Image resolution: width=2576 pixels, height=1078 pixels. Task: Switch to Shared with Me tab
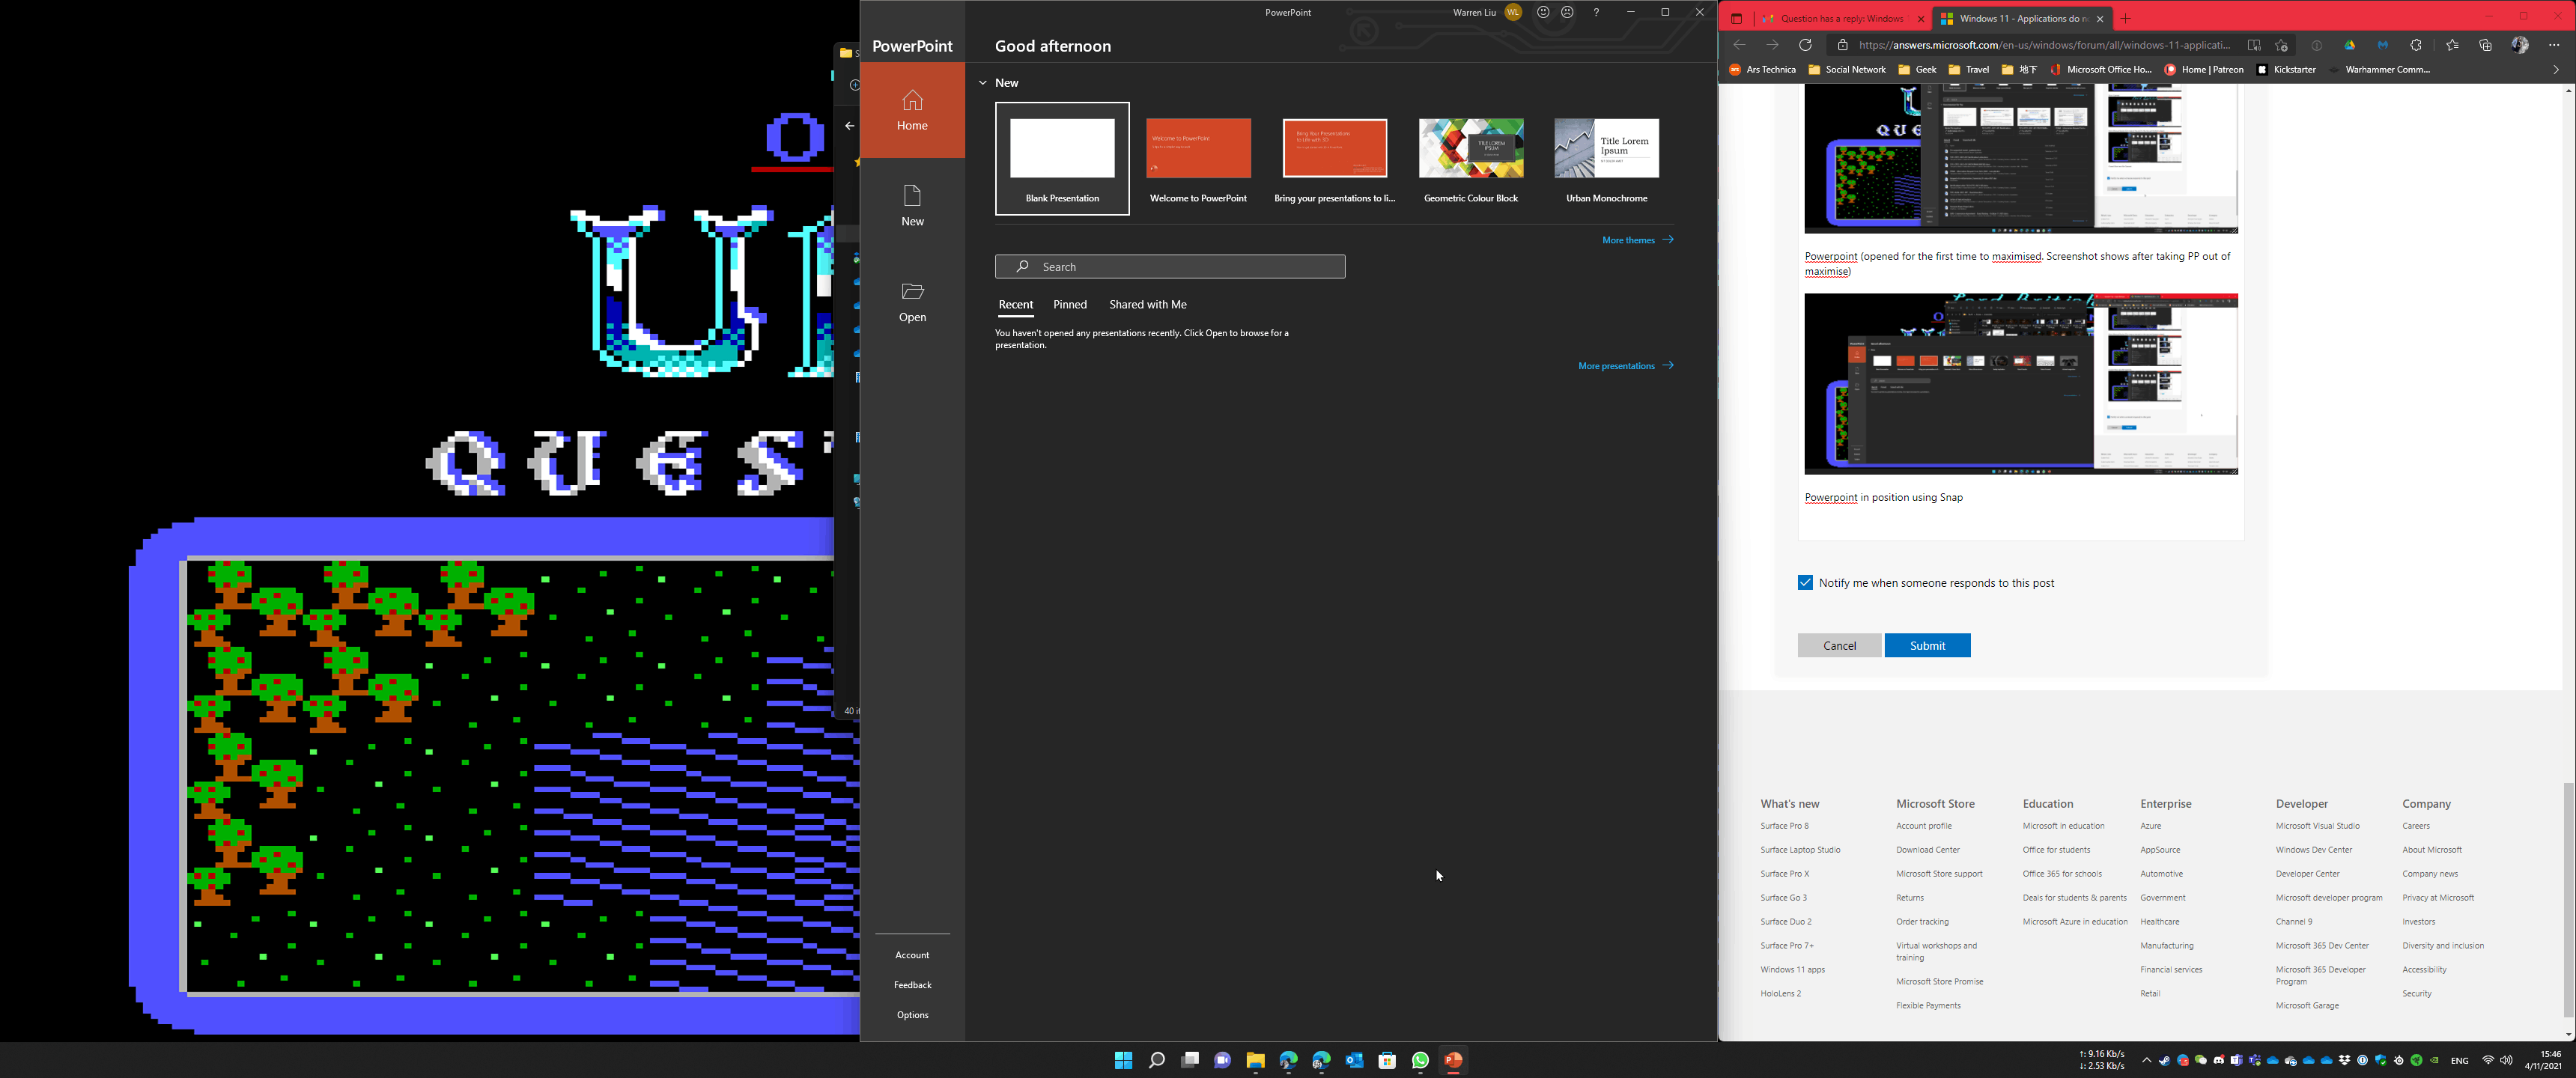1147,304
